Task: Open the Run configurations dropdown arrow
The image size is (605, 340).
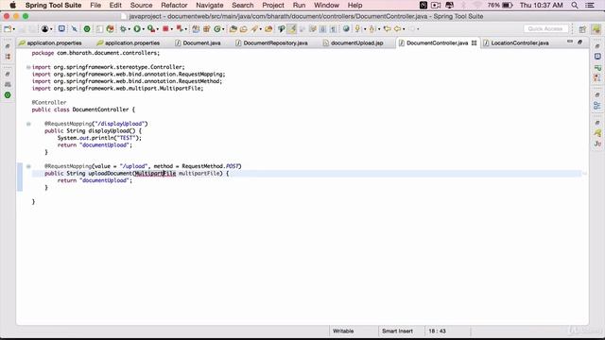Action: coord(143,29)
